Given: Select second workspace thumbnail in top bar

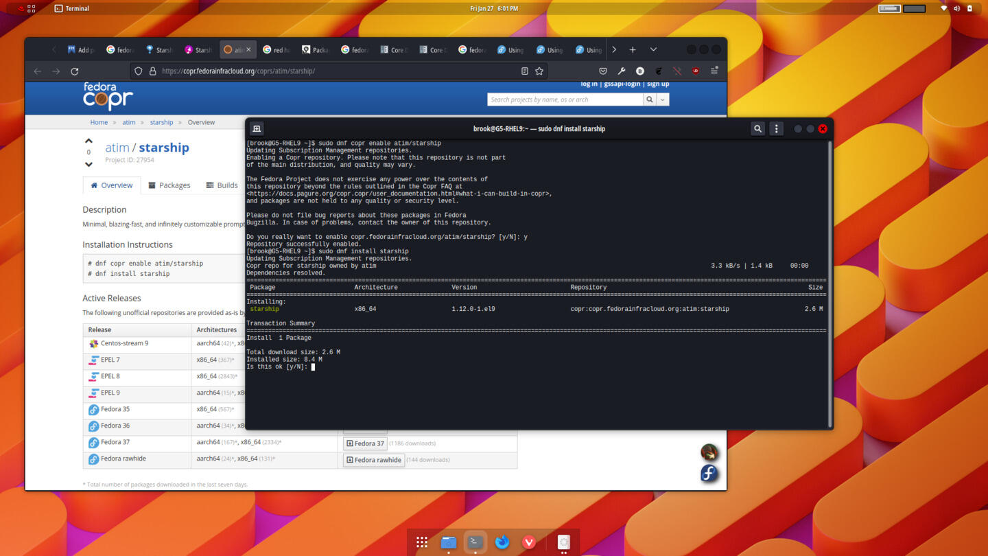Looking at the screenshot, I should click(915, 8).
